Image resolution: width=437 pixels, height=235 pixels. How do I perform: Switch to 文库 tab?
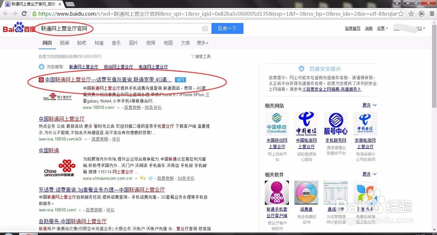pos(185,43)
